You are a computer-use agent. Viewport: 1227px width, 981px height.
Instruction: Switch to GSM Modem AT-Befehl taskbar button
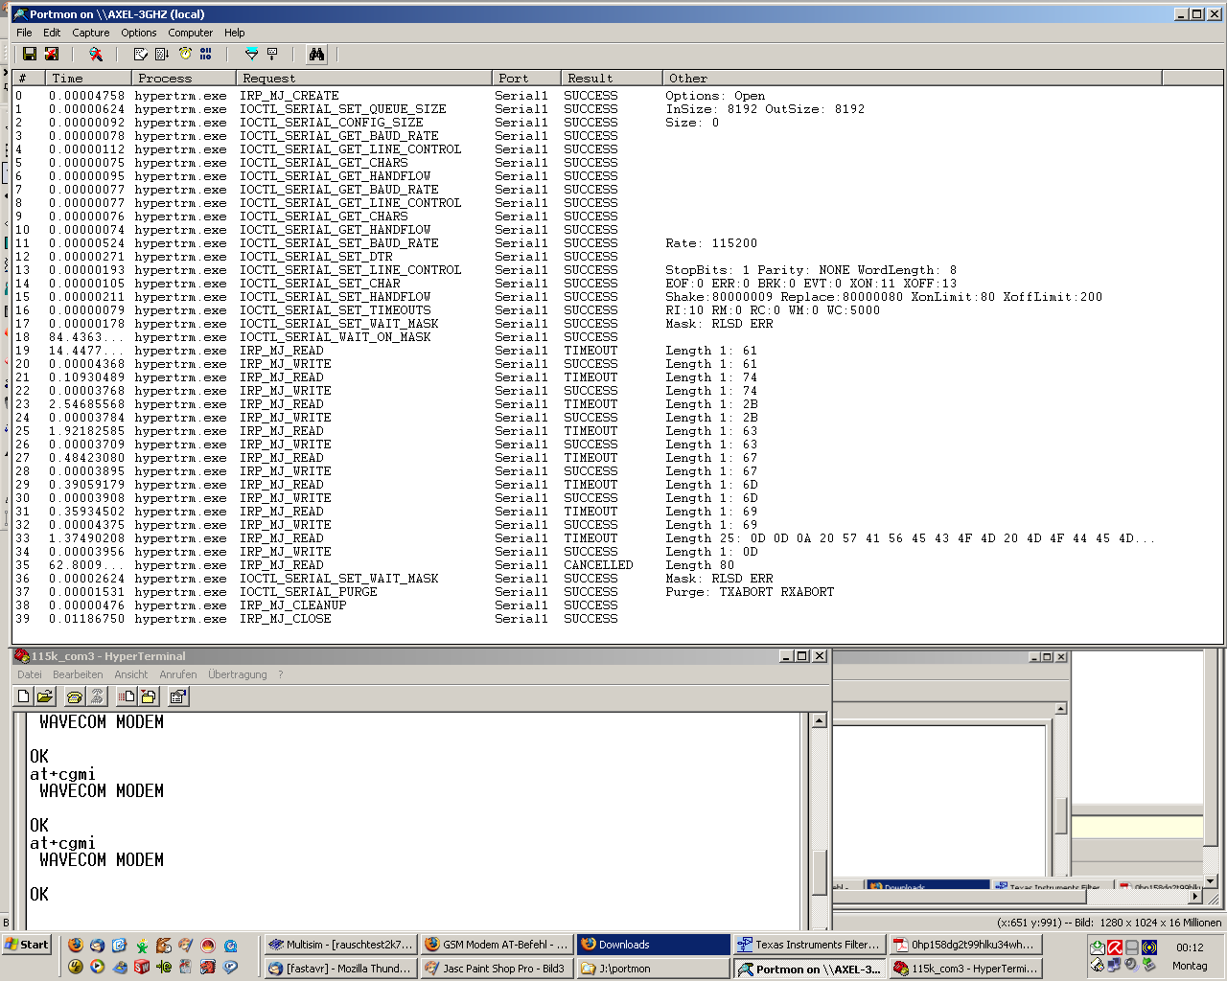pyautogui.click(x=497, y=945)
